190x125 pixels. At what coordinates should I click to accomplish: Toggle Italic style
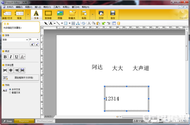11,57
